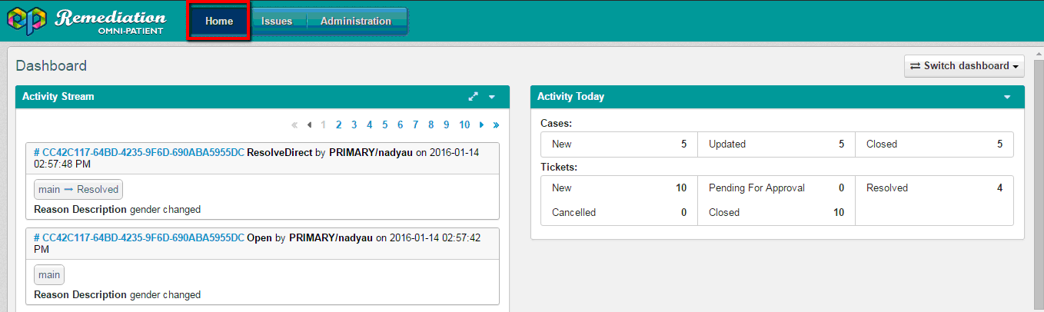
Task: Select page 2 of the Activity Stream
Action: click(339, 124)
